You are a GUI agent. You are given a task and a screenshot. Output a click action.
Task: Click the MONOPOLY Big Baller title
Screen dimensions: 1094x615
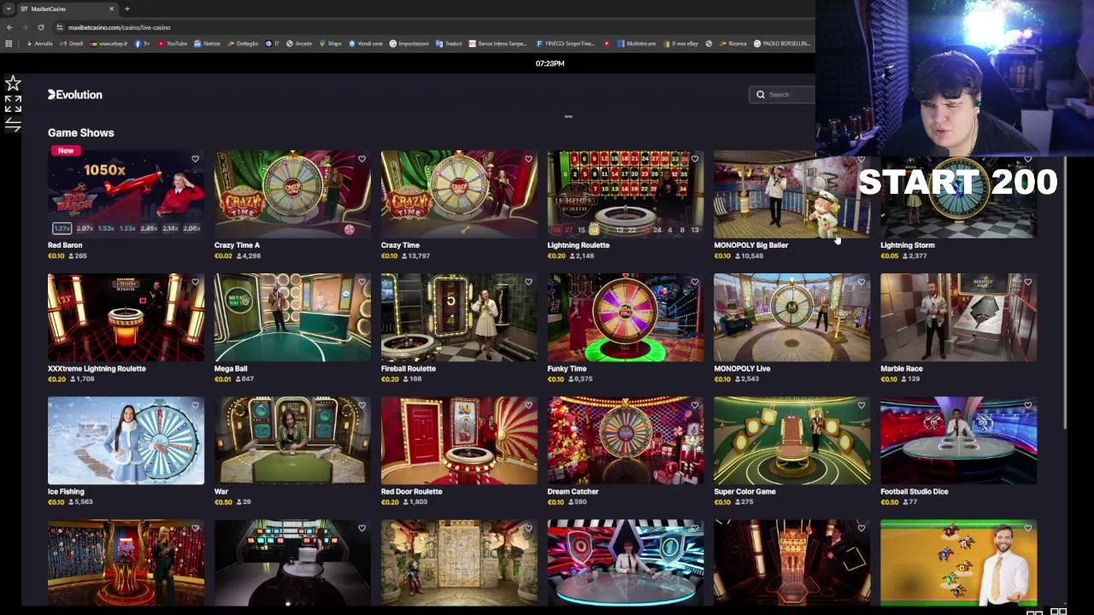coord(751,245)
